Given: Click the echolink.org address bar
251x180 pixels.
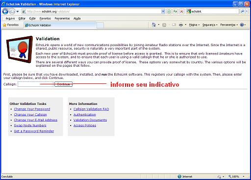Looking at the screenshot, I should point(92,11).
